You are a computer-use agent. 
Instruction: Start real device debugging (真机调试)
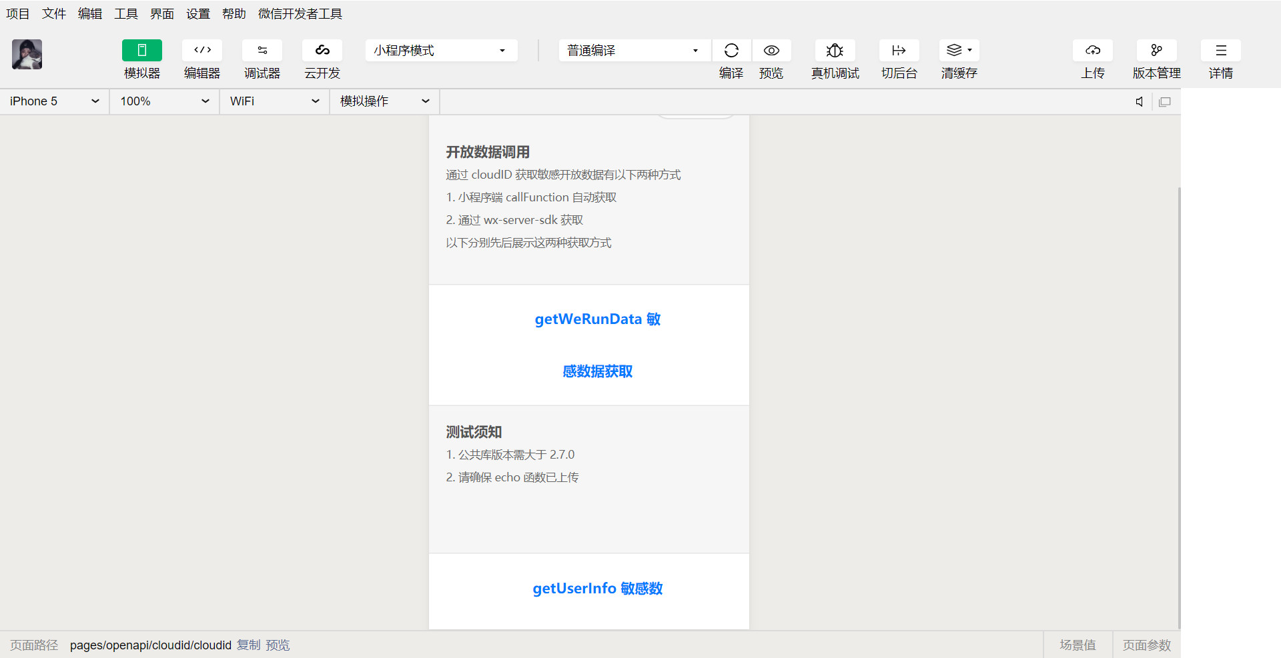(x=835, y=51)
